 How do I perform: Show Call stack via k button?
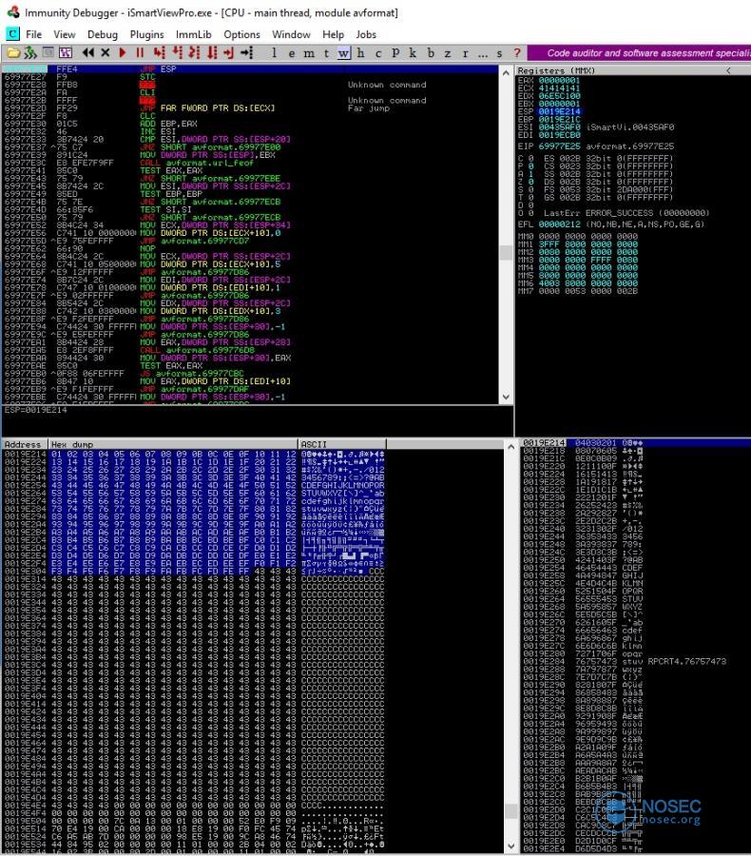(413, 53)
